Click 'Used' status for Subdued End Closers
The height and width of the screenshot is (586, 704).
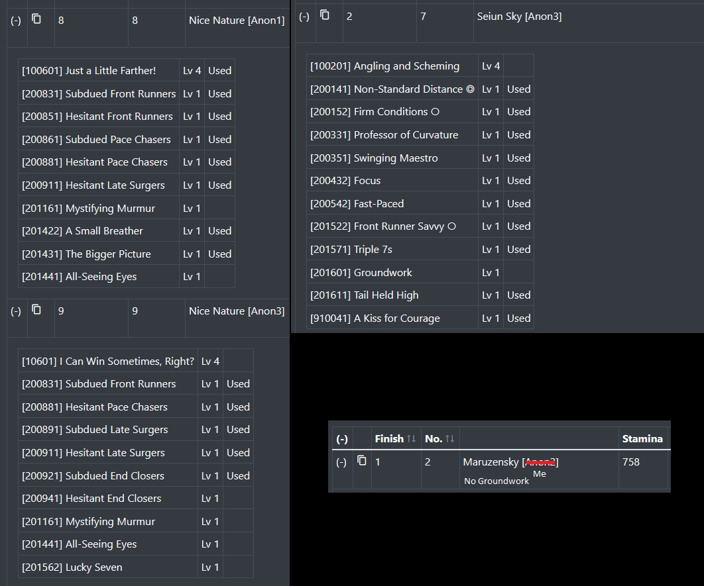pos(238,475)
